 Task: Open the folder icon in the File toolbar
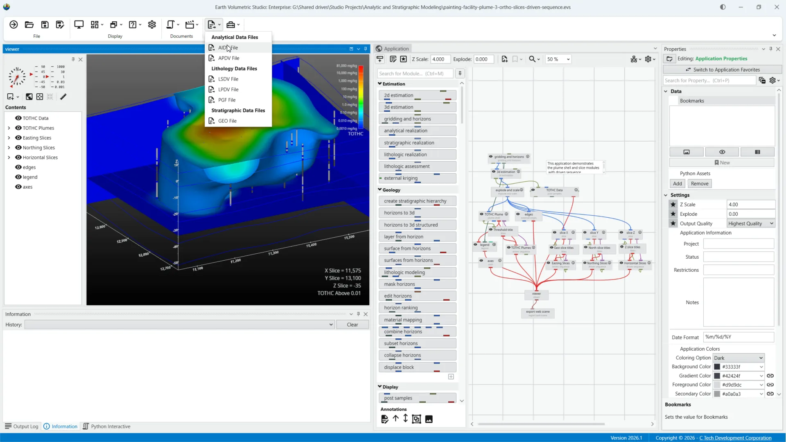[29, 25]
